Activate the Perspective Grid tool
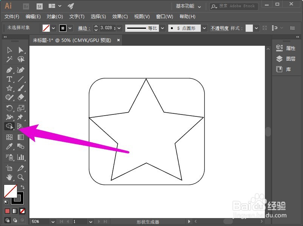The image size is (303, 226). click(20, 126)
